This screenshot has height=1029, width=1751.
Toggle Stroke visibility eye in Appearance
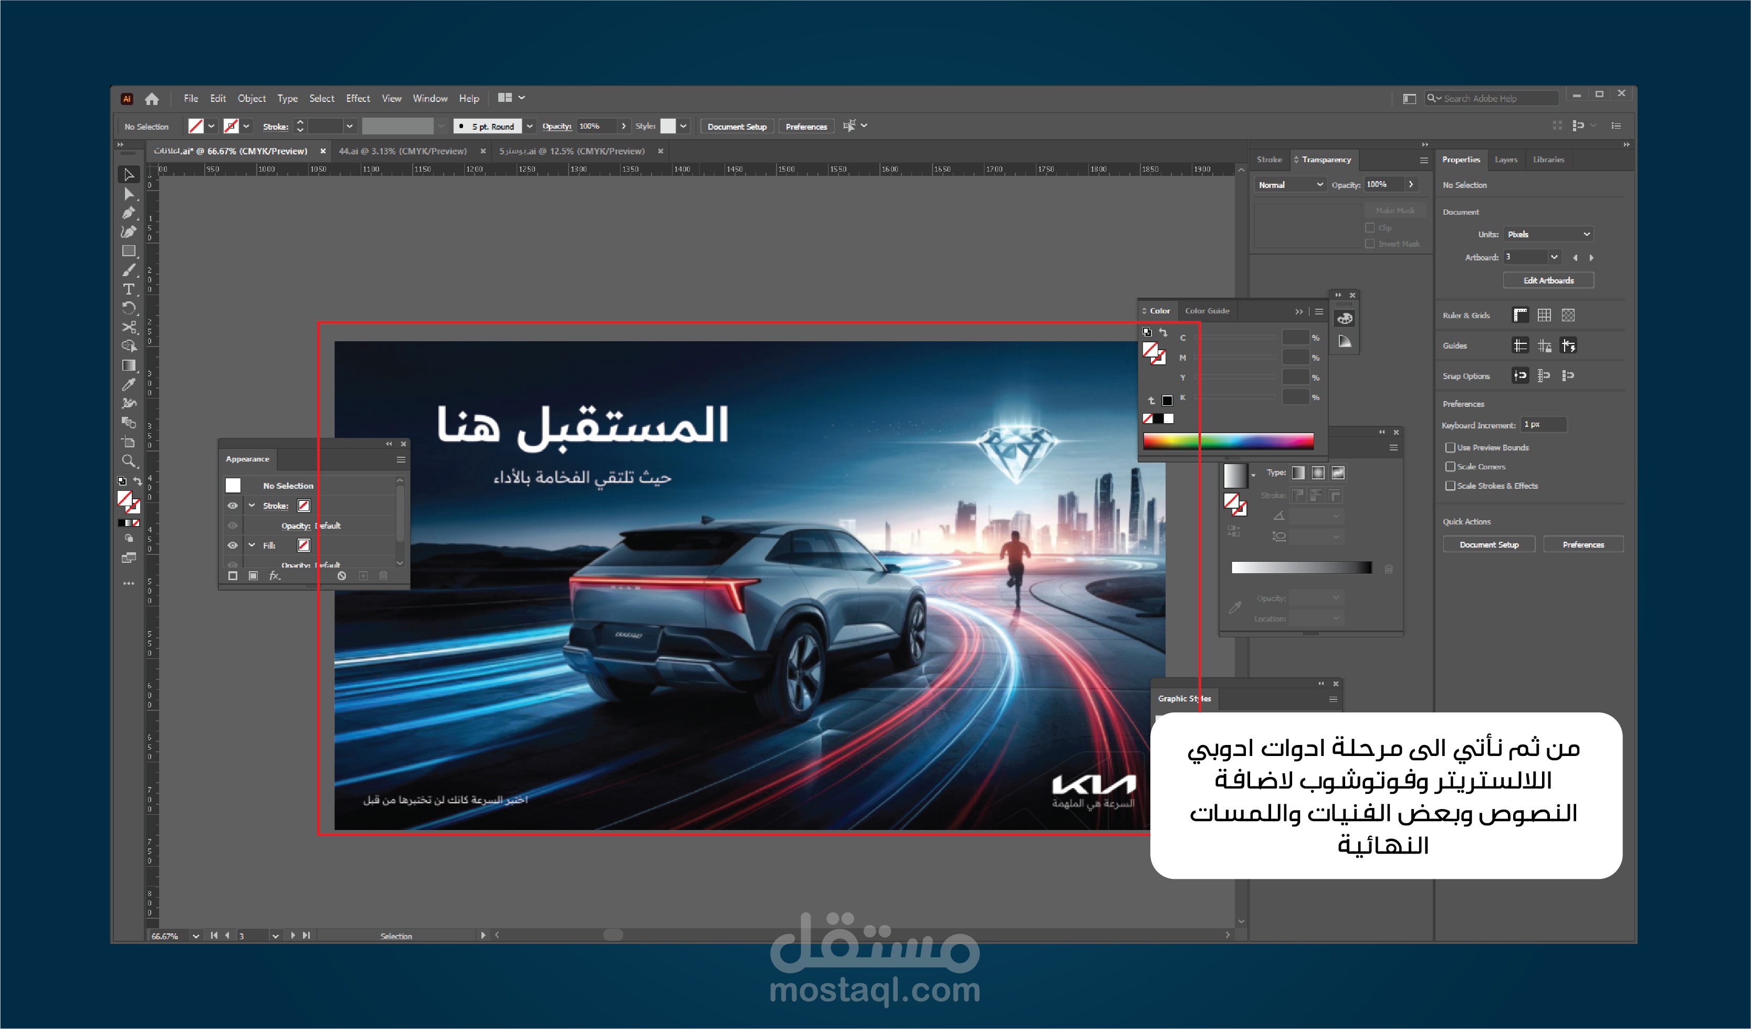(233, 506)
